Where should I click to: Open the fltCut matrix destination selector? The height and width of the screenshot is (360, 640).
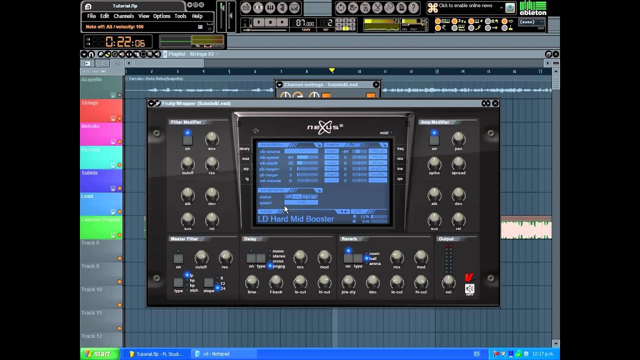[x=377, y=151]
